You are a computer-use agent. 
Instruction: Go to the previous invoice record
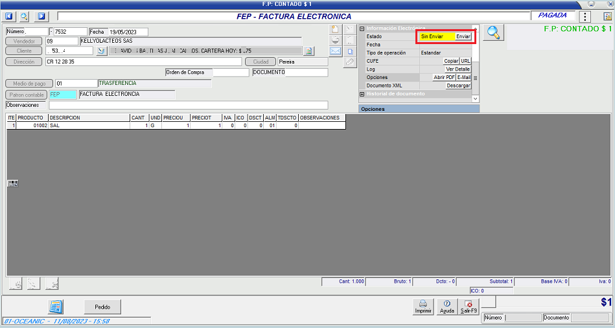pos(9,16)
